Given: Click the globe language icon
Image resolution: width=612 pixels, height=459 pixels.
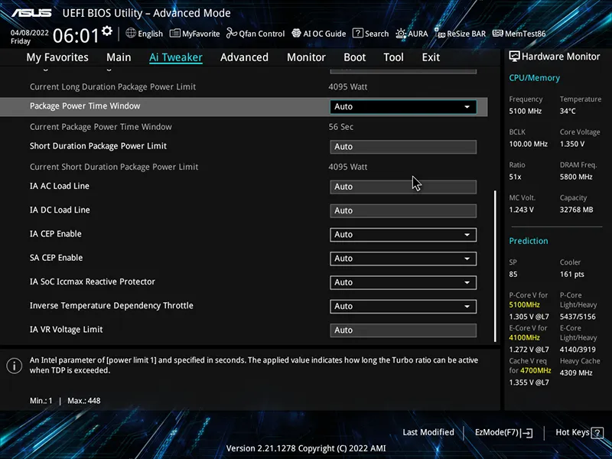Looking at the screenshot, I should pos(131,33).
